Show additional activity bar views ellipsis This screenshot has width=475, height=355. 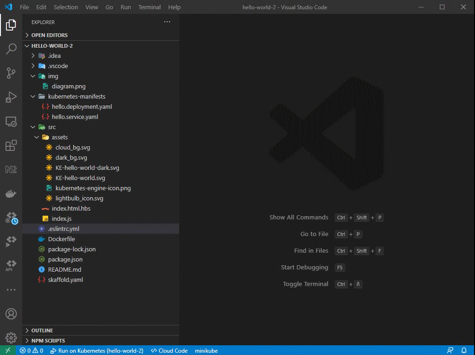(11, 290)
